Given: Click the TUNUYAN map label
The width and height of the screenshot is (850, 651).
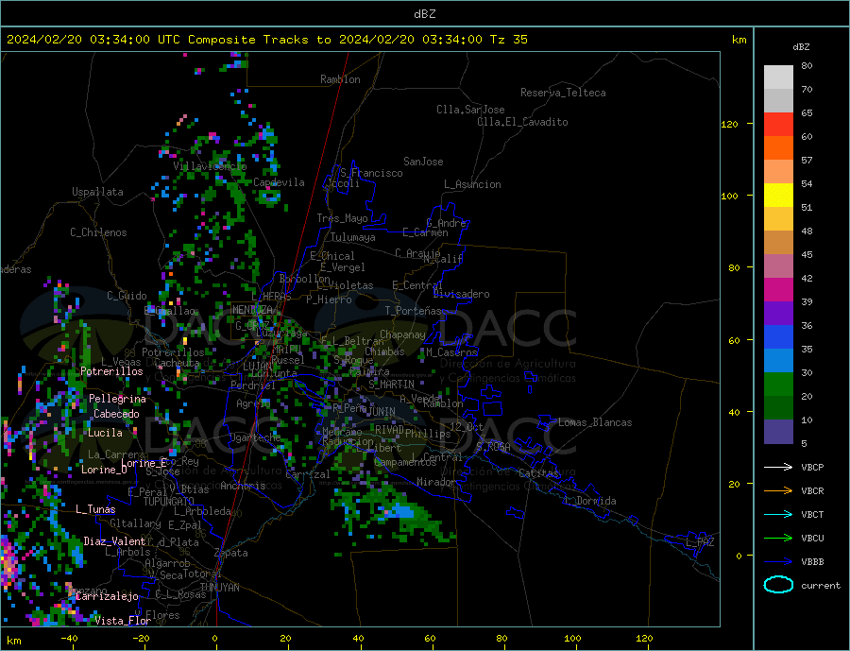Looking at the screenshot, I should coord(219,588).
